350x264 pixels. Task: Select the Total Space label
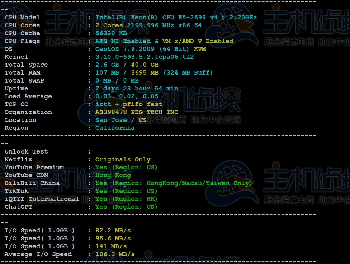pyautogui.click(x=26, y=65)
